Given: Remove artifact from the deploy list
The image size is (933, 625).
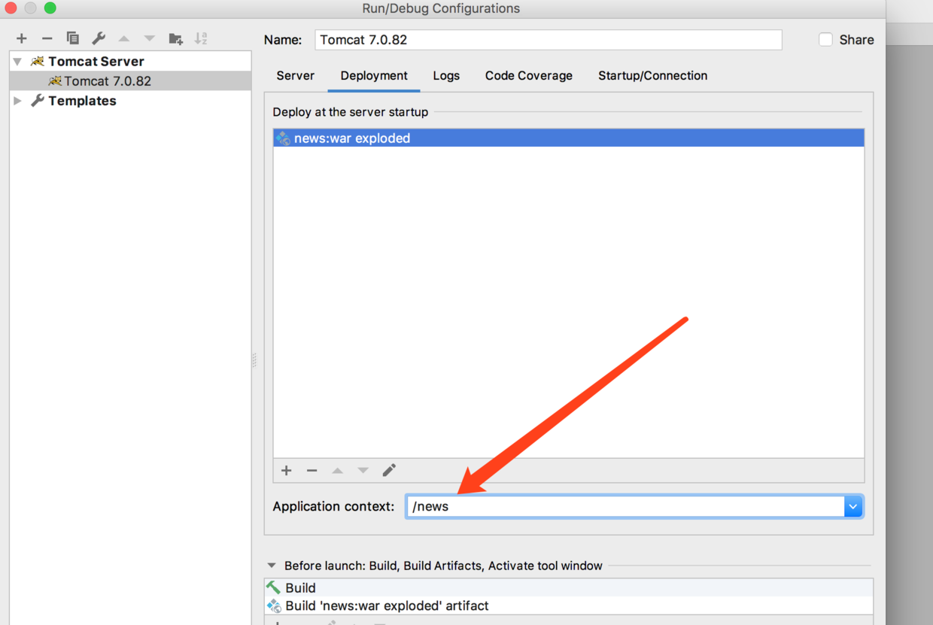Looking at the screenshot, I should click(312, 470).
